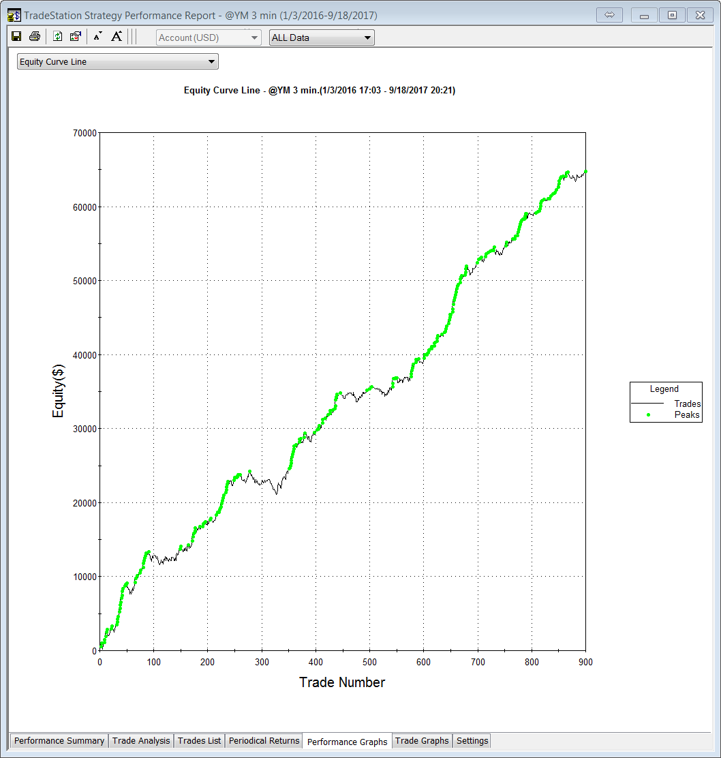Click the double-arrow button in title bar

[x=609, y=15]
